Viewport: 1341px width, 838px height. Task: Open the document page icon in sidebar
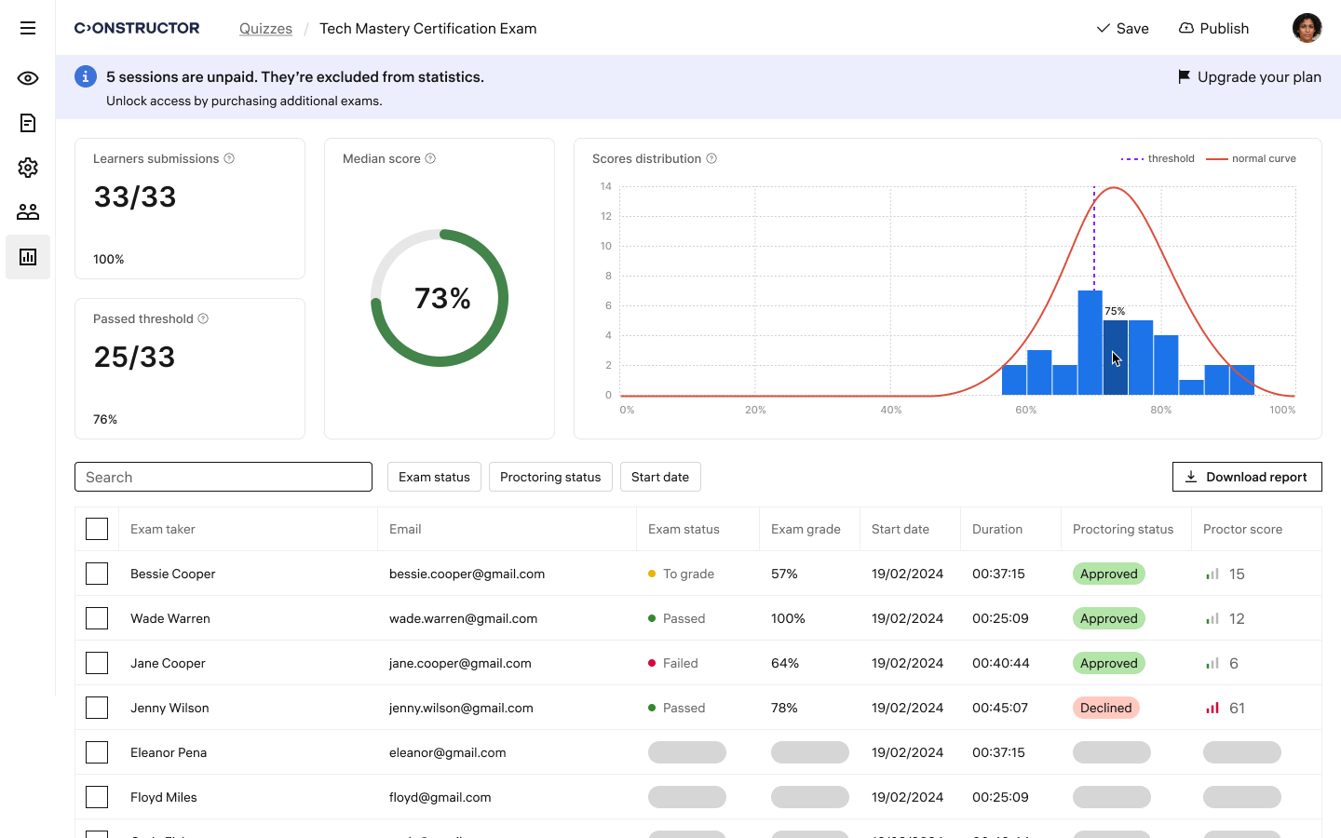(27, 122)
